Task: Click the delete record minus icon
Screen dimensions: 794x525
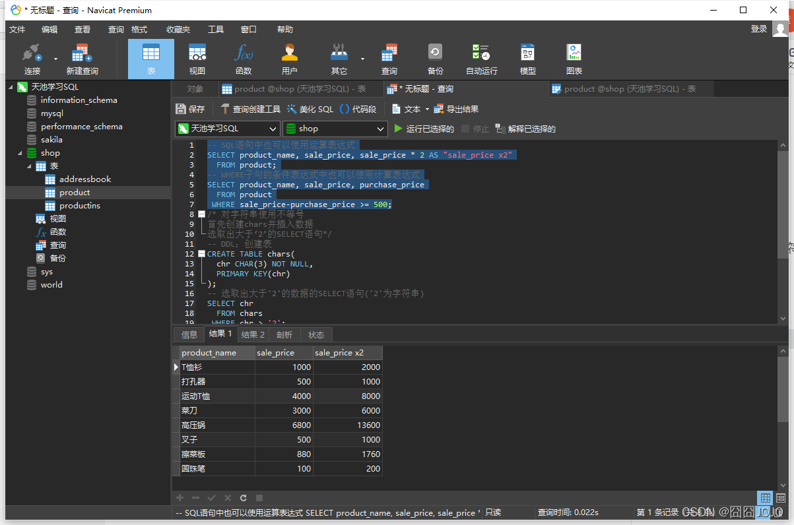Action: point(195,498)
